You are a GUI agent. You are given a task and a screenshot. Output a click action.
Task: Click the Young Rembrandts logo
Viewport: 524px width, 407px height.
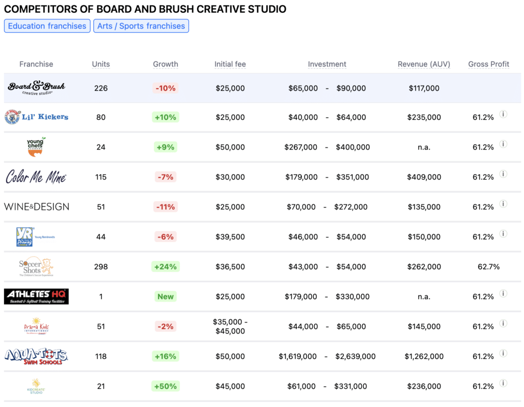[x=35, y=237]
